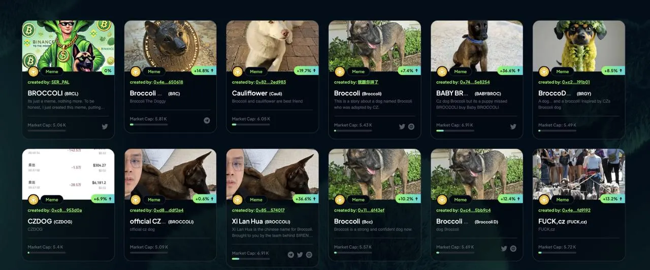Open Twitter icon on BROCCOLI (BRCL) card
650x270 pixels.
tap(105, 127)
